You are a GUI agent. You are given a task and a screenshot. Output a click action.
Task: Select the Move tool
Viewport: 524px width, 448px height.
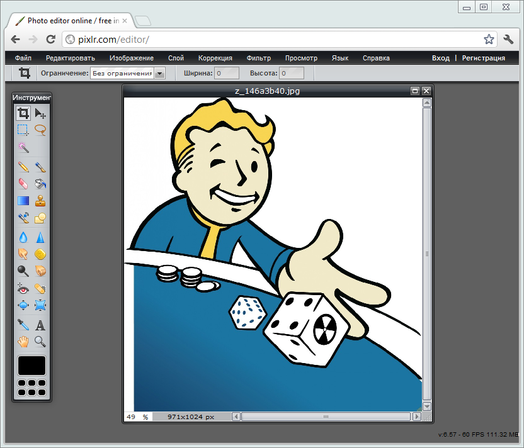[40, 113]
